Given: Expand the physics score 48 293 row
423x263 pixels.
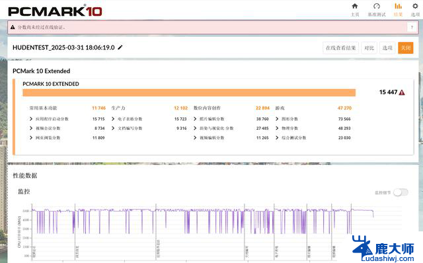Looking at the screenshot, I should [313, 129].
